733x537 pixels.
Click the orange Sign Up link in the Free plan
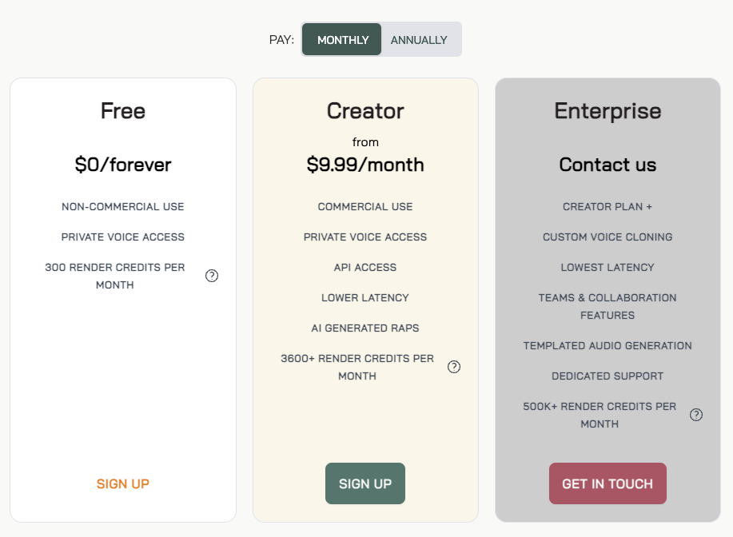123,483
